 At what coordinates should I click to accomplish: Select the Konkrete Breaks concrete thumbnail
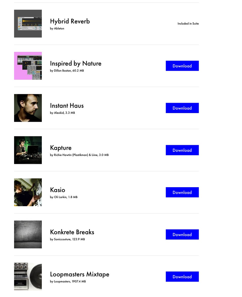28,235
